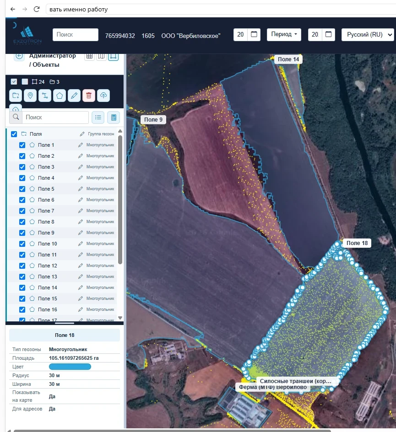Click the add folder group icon
396x432 pixels.
click(16, 96)
